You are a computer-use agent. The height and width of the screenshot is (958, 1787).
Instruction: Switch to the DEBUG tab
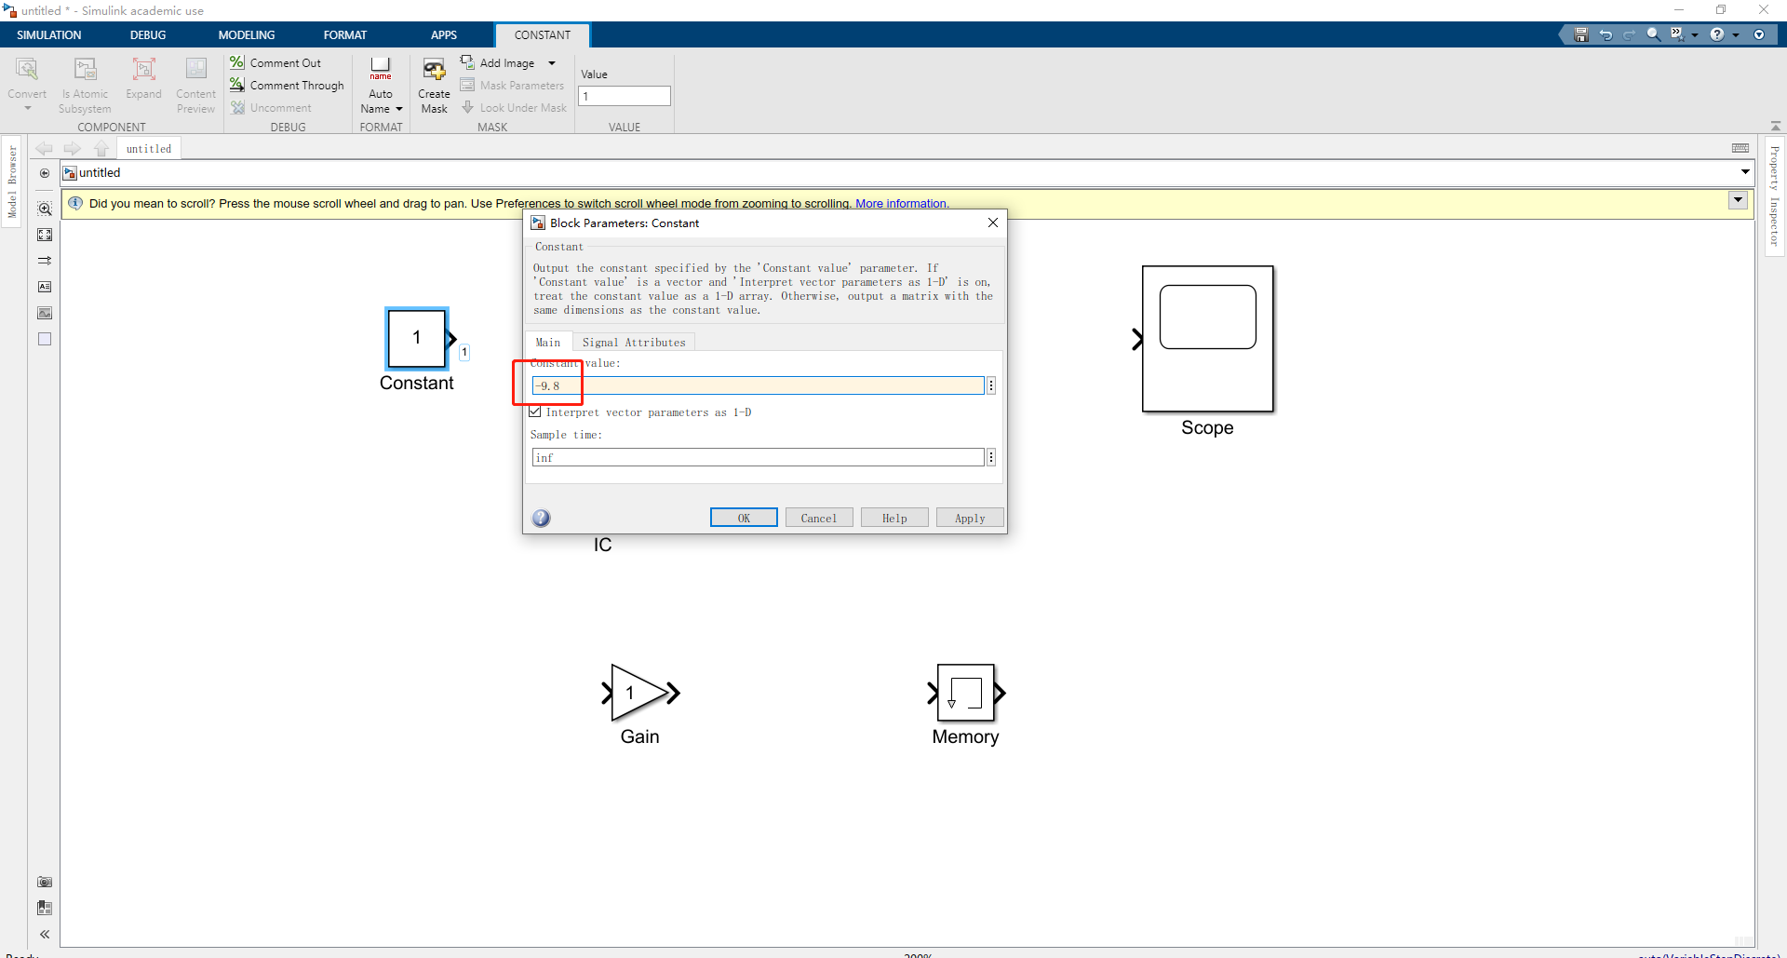pos(148,35)
